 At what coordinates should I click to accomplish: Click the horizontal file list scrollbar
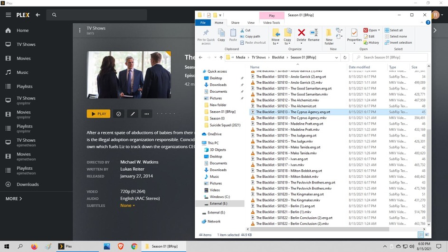pos(319,229)
